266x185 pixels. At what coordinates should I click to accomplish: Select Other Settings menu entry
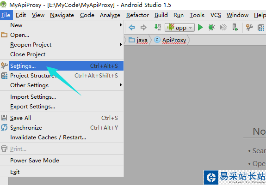coord(62,85)
